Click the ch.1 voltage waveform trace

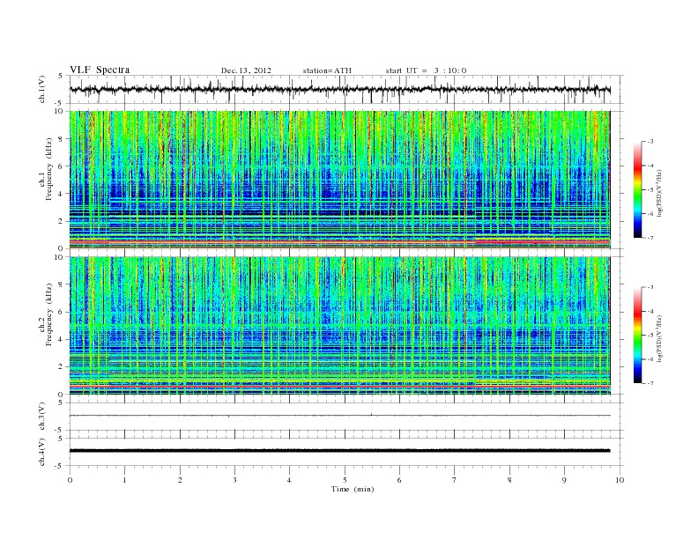click(340, 89)
